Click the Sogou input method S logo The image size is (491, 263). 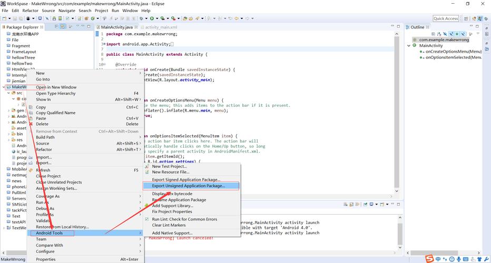(429, 259)
